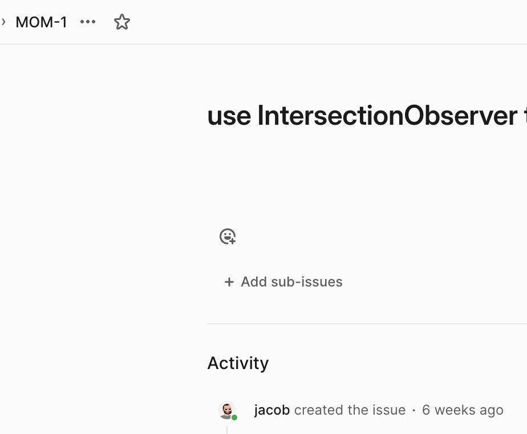Viewport: 527px width, 434px height.
Task: Click the header separator line under MOM-1
Action: [263, 44]
